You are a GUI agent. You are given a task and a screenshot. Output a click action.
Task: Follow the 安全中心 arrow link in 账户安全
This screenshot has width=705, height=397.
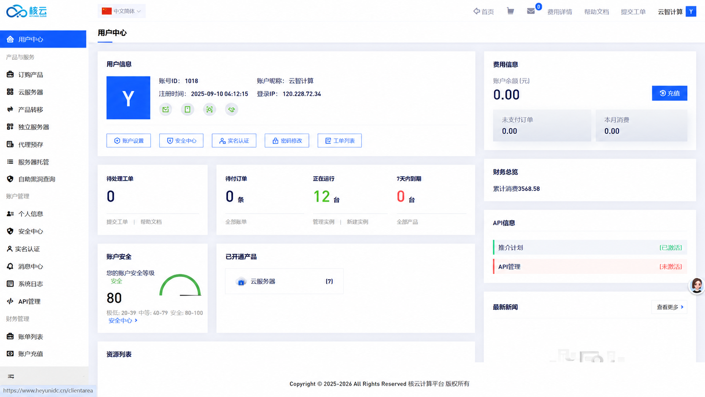[x=123, y=321]
